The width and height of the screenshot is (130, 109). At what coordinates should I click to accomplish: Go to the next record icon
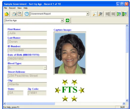coord(119,14)
